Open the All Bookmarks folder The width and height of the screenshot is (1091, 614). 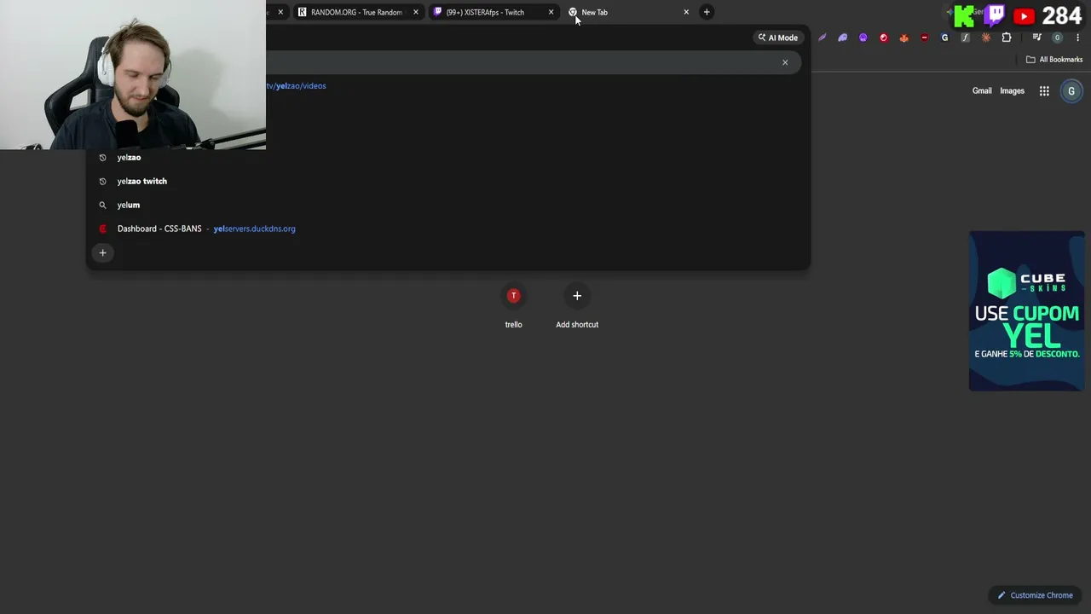pyautogui.click(x=1054, y=60)
